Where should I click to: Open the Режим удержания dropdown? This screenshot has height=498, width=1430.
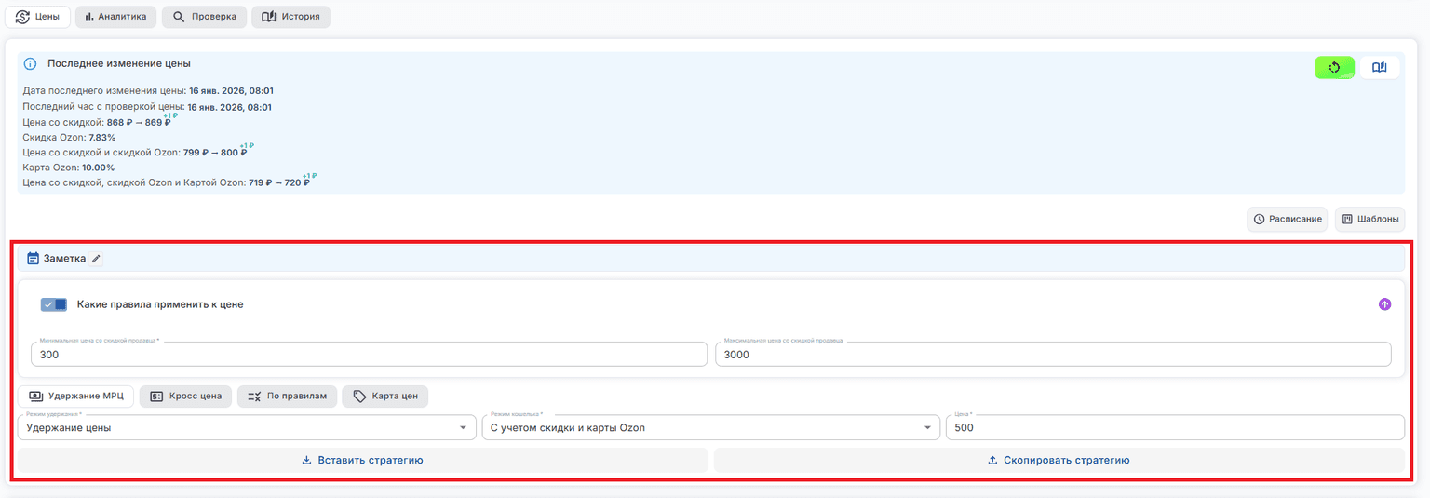(x=247, y=427)
